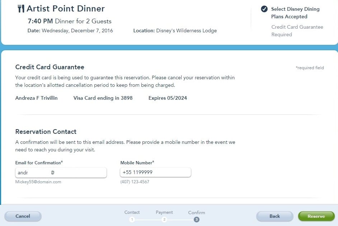Click the fork and knife dining icon

pos(21,9)
